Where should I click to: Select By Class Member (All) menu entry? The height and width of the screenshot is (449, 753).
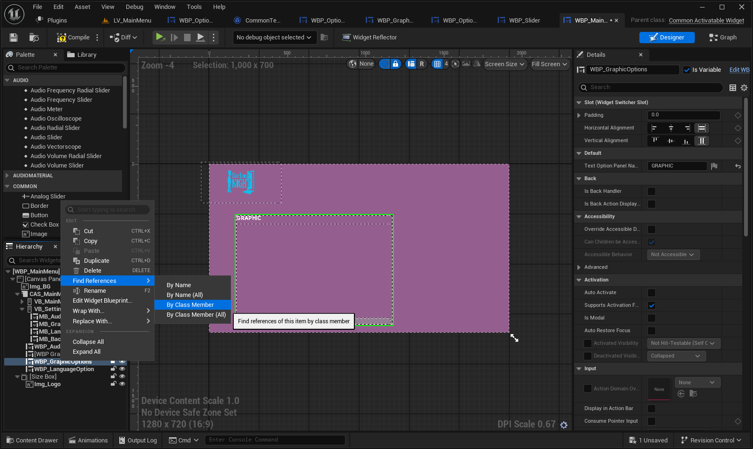[196, 315]
